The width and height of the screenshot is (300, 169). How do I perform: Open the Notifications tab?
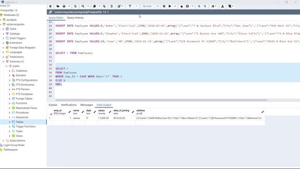pyautogui.click(x=69, y=105)
